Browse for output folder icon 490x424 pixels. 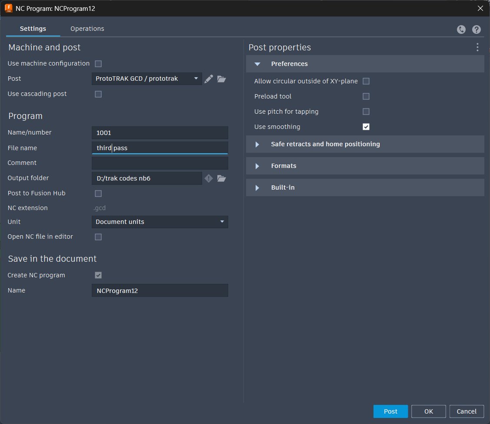222,178
